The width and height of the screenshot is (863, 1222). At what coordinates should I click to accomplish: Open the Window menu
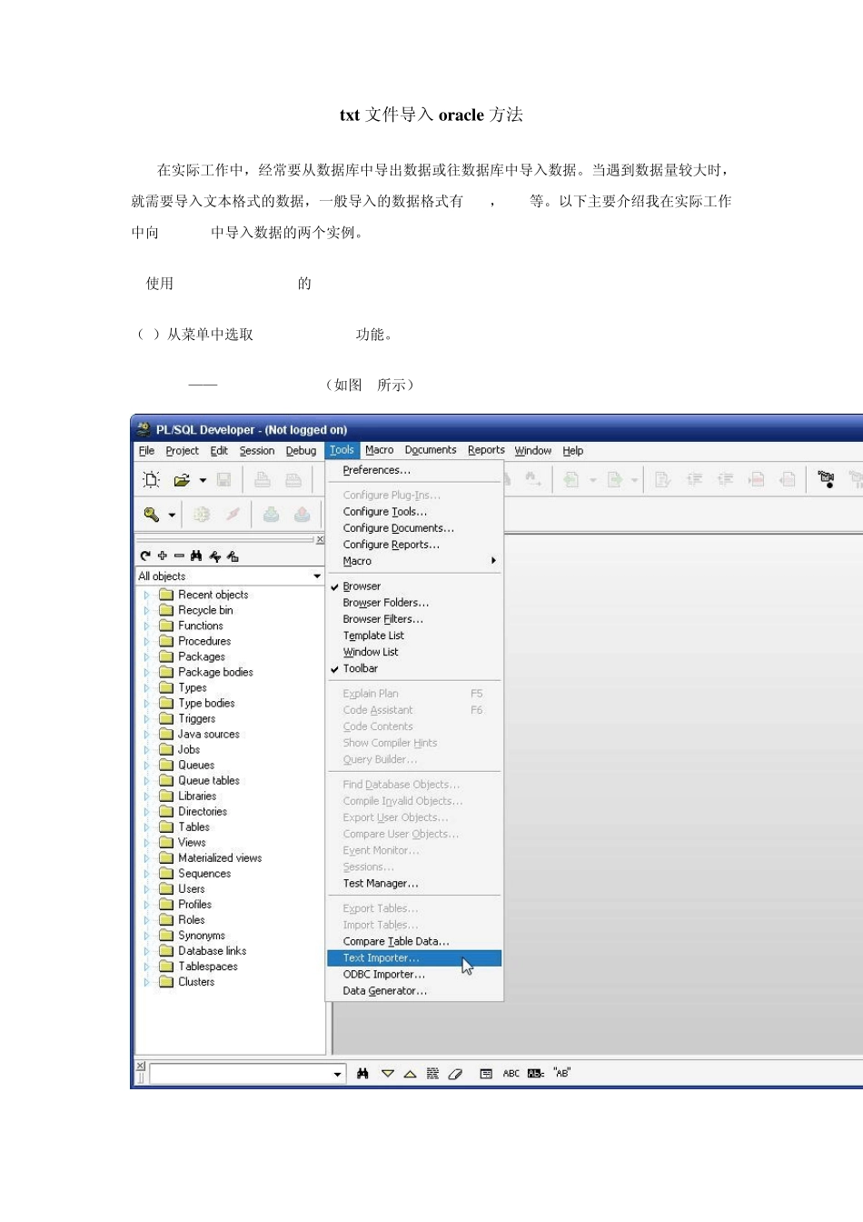click(532, 450)
